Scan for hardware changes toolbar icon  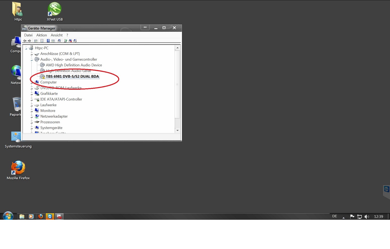pyautogui.click(x=59, y=41)
